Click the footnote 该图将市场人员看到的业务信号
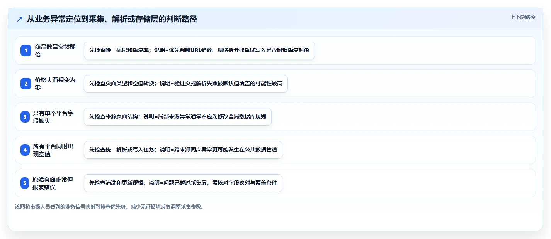This screenshot has height=239, width=551. [109, 207]
